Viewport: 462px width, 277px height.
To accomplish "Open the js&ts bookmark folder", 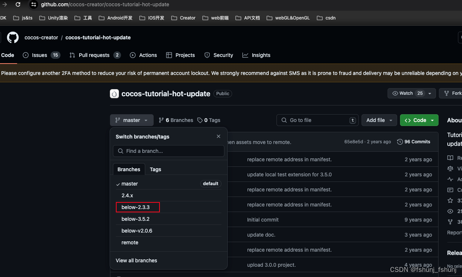I will point(23,18).
